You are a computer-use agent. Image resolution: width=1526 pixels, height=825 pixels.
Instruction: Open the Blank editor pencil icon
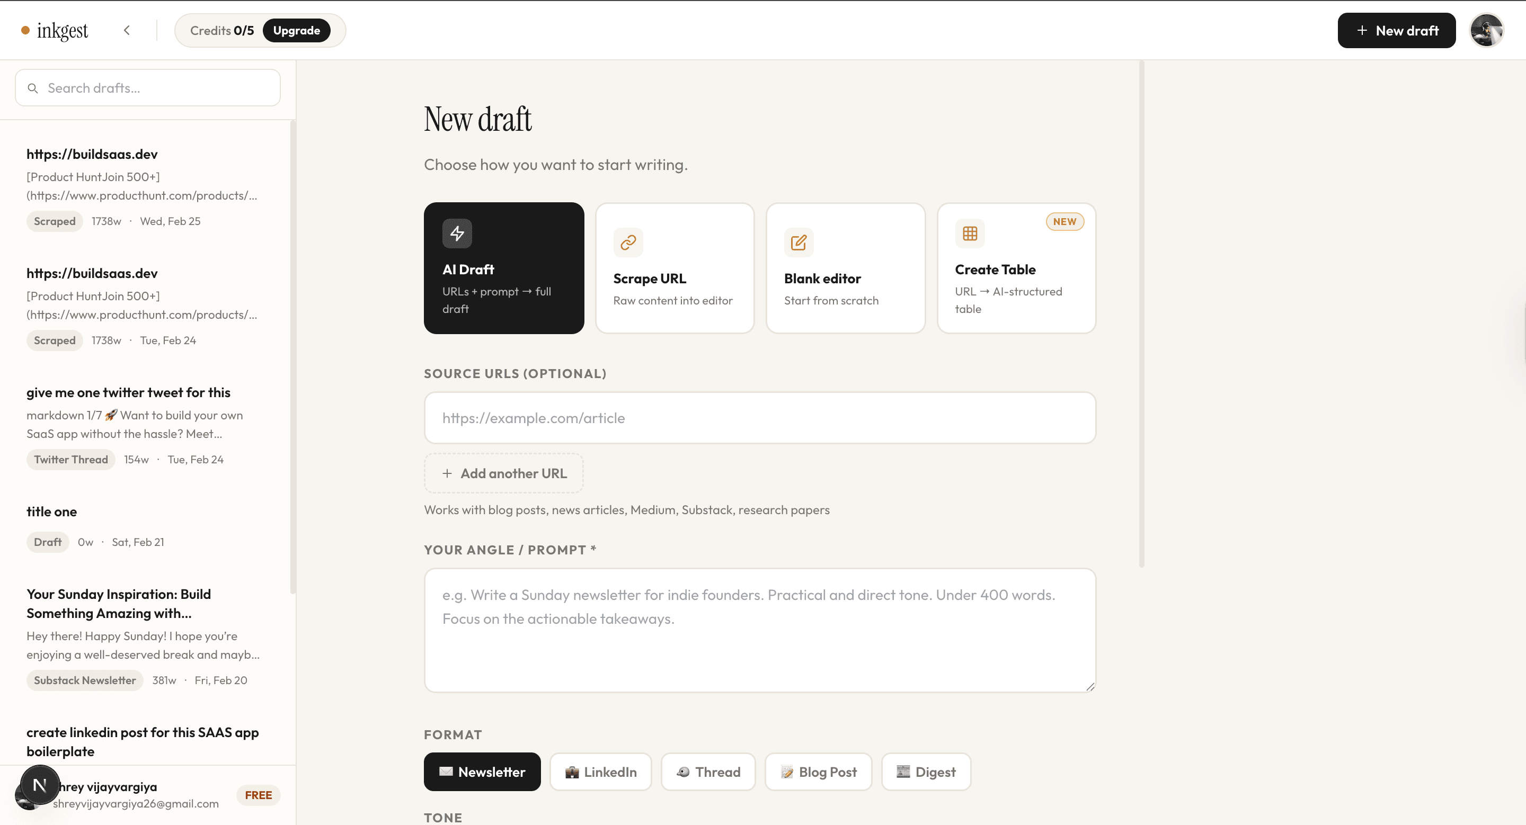[798, 242]
